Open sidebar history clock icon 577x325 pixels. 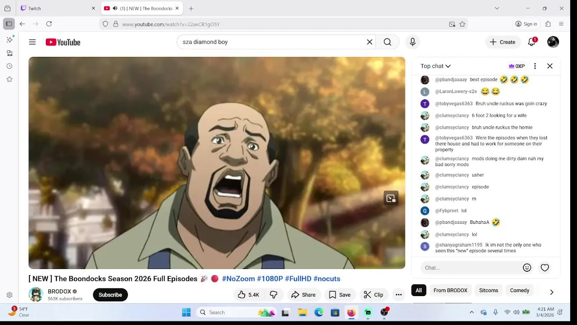(x=9, y=66)
